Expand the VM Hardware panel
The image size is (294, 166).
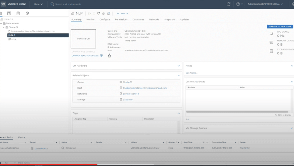(179, 66)
